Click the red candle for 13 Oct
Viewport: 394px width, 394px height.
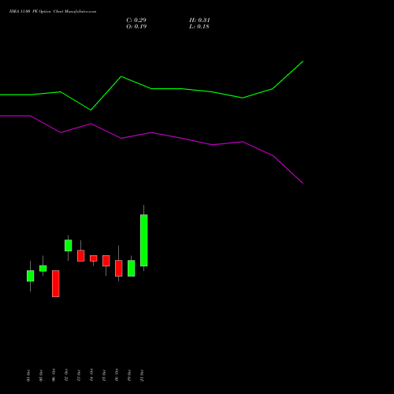click(x=81, y=255)
